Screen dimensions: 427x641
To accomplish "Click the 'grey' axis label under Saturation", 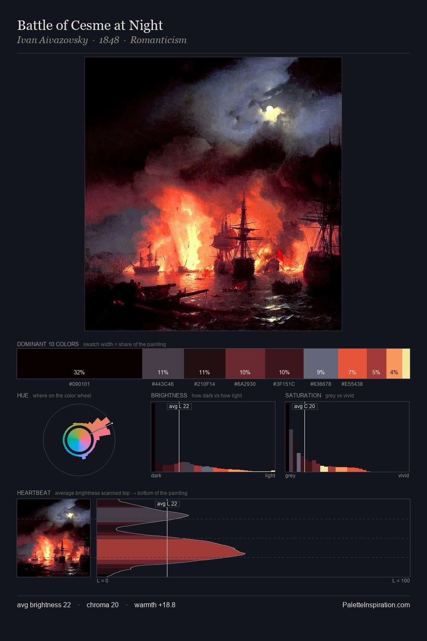I will [290, 476].
